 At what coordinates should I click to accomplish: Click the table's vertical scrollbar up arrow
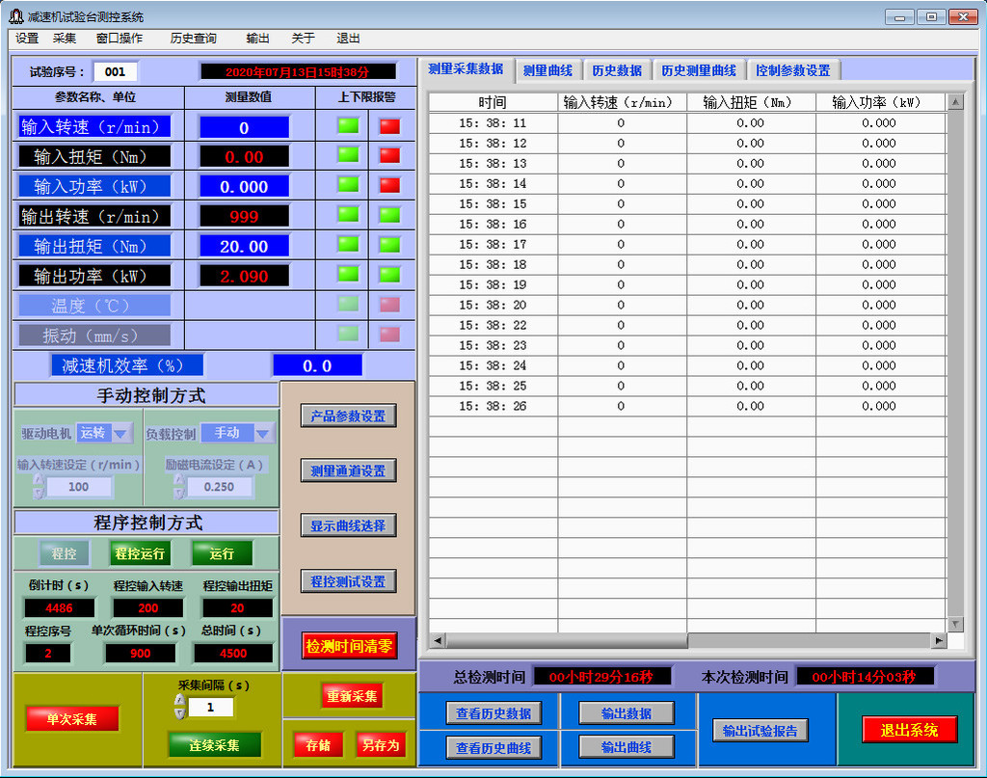(x=955, y=102)
